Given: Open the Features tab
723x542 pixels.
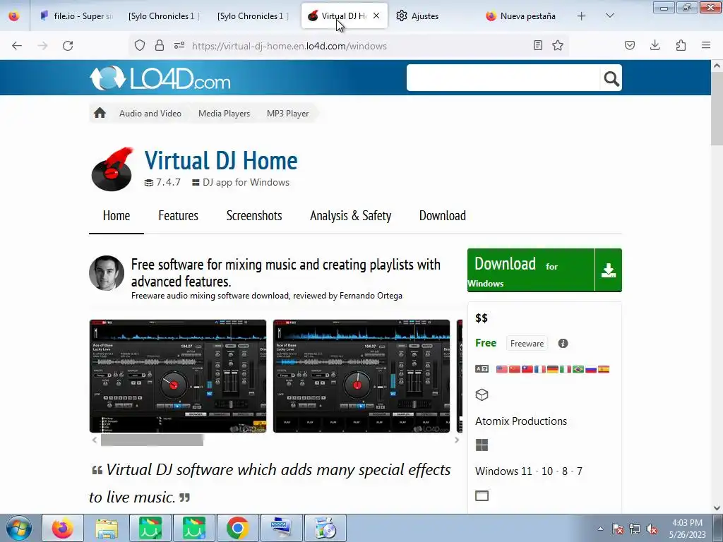Looking at the screenshot, I should click(x=178, y=216).
